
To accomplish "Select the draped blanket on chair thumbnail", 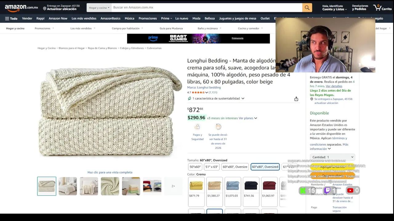I will point(89,186).
